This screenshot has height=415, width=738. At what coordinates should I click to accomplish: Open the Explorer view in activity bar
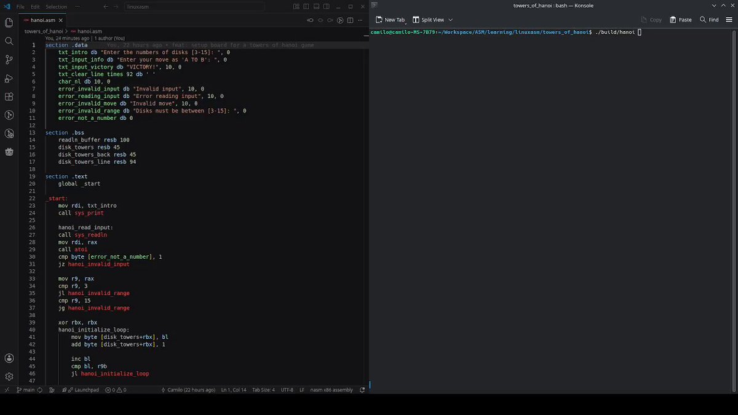point(9,23)
